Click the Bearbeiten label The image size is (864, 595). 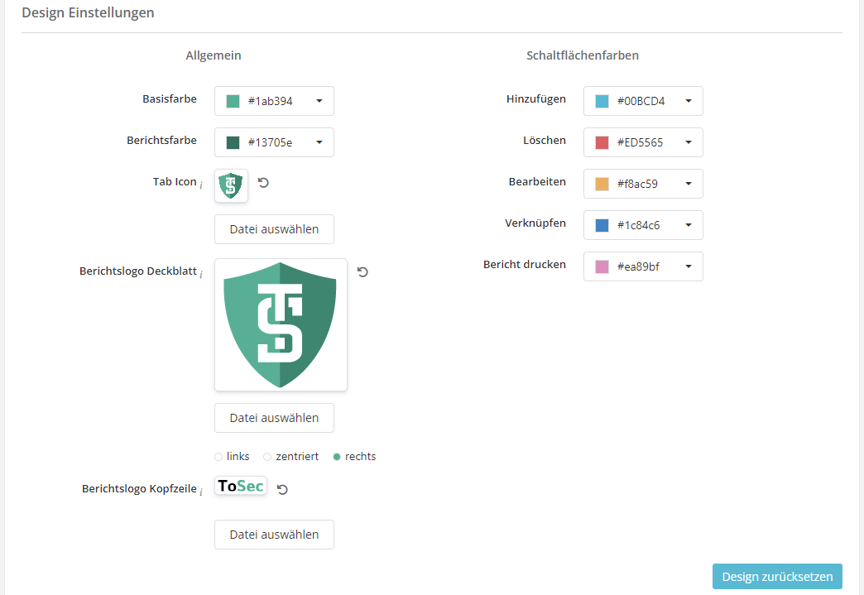click(x=537, y=182)
